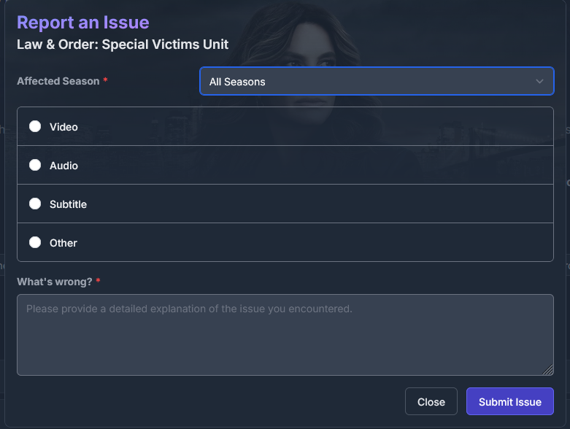Screen dimensions: 570x429
Task: Click the Affected Season label
Action: click(x=58, y=81)
